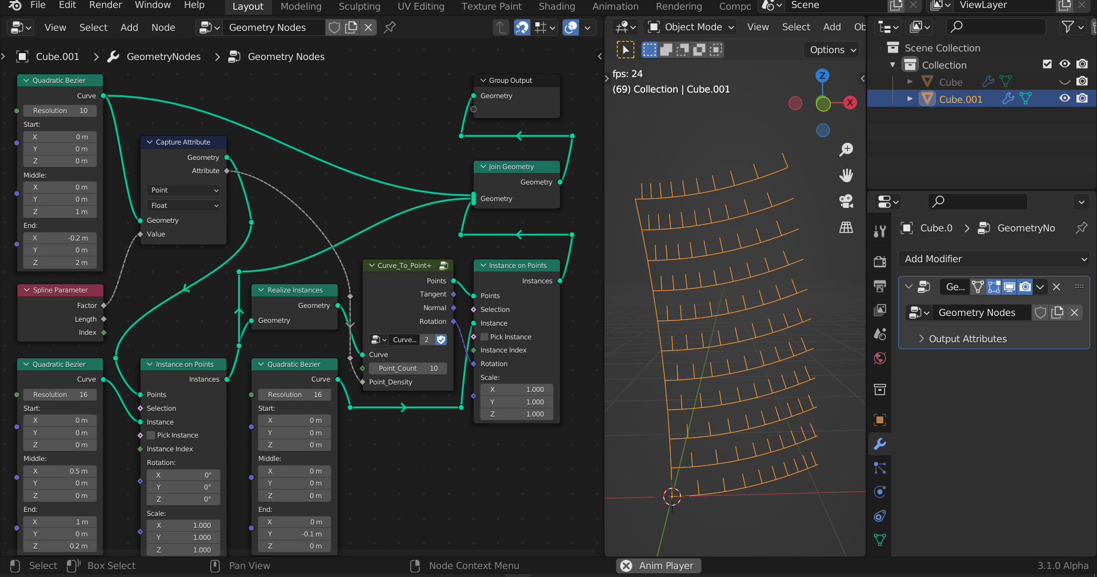Open Point domain dropdown in Capture Attribute
Screen dimensions: 1097x577
(183, 190)
